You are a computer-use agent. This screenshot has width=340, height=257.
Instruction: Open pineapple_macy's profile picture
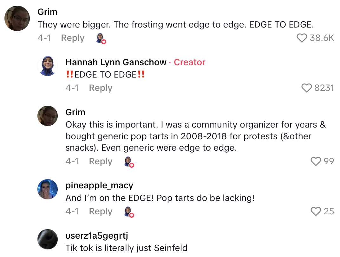tap(48, 189)
